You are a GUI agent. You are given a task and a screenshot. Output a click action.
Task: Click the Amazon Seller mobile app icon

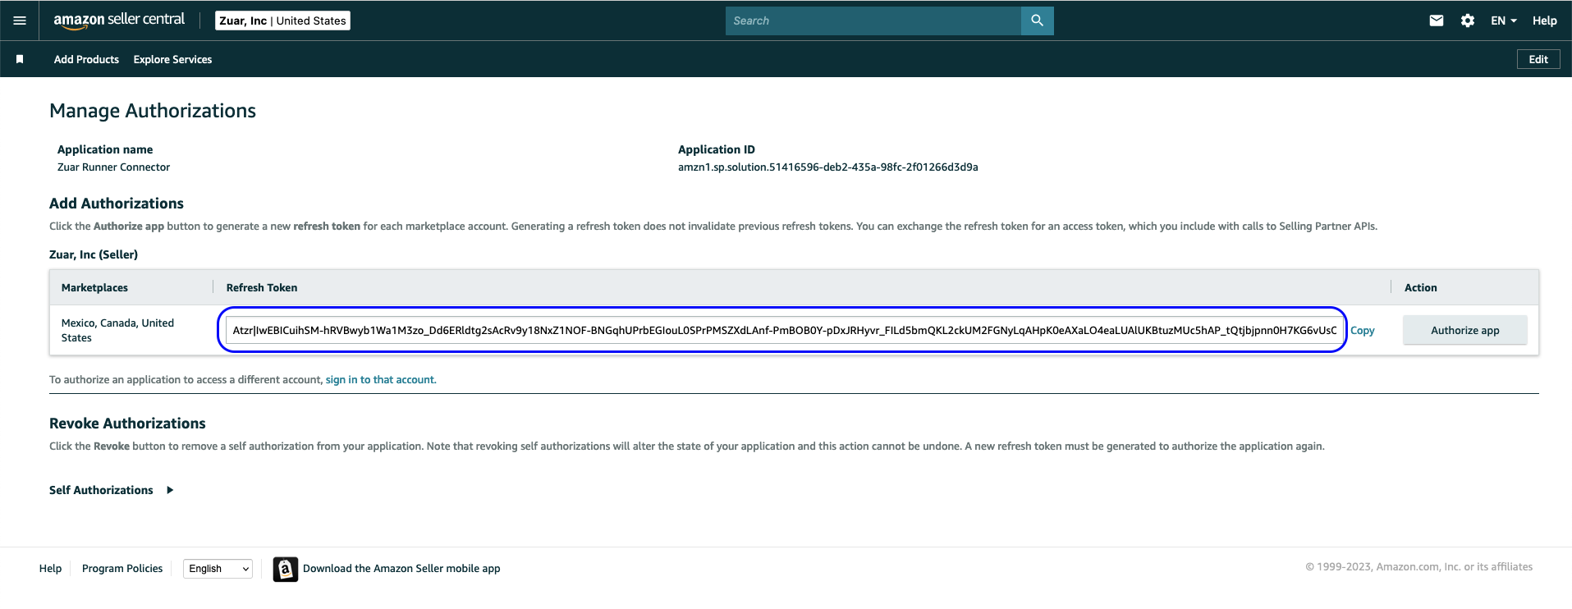(285, 569)
